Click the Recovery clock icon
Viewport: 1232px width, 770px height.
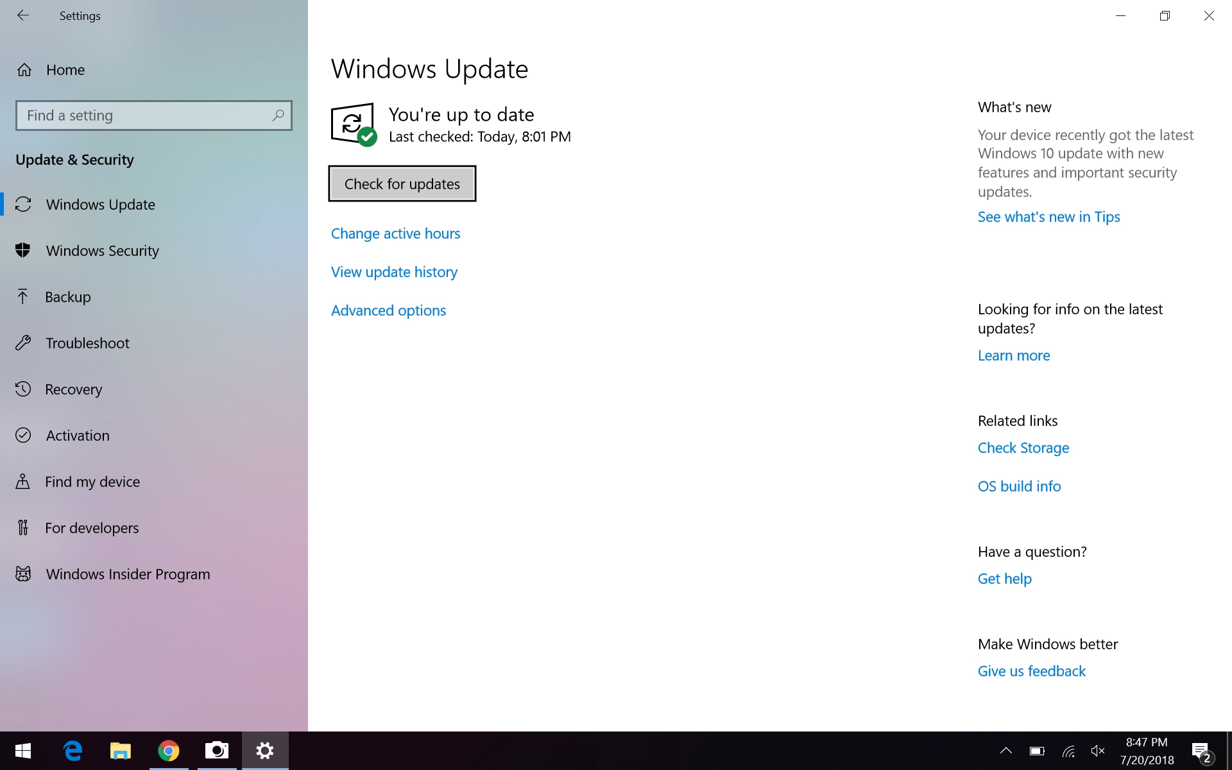point(23,389)
